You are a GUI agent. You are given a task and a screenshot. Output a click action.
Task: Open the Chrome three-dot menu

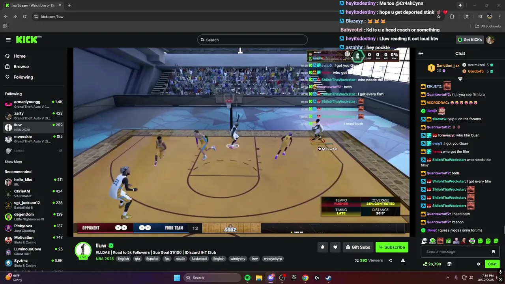(499, 17)
